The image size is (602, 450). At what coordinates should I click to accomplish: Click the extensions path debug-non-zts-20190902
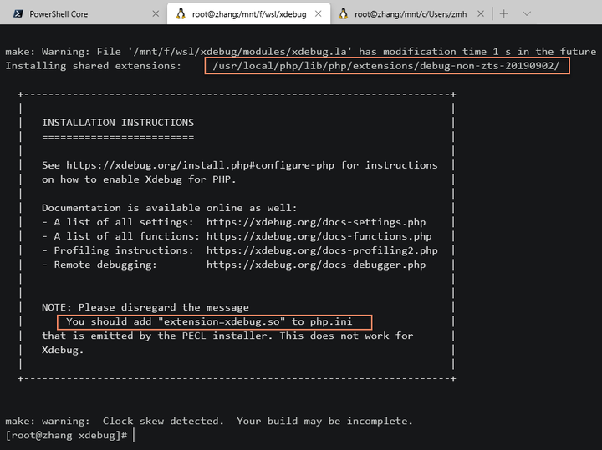[x=386, y=66]
